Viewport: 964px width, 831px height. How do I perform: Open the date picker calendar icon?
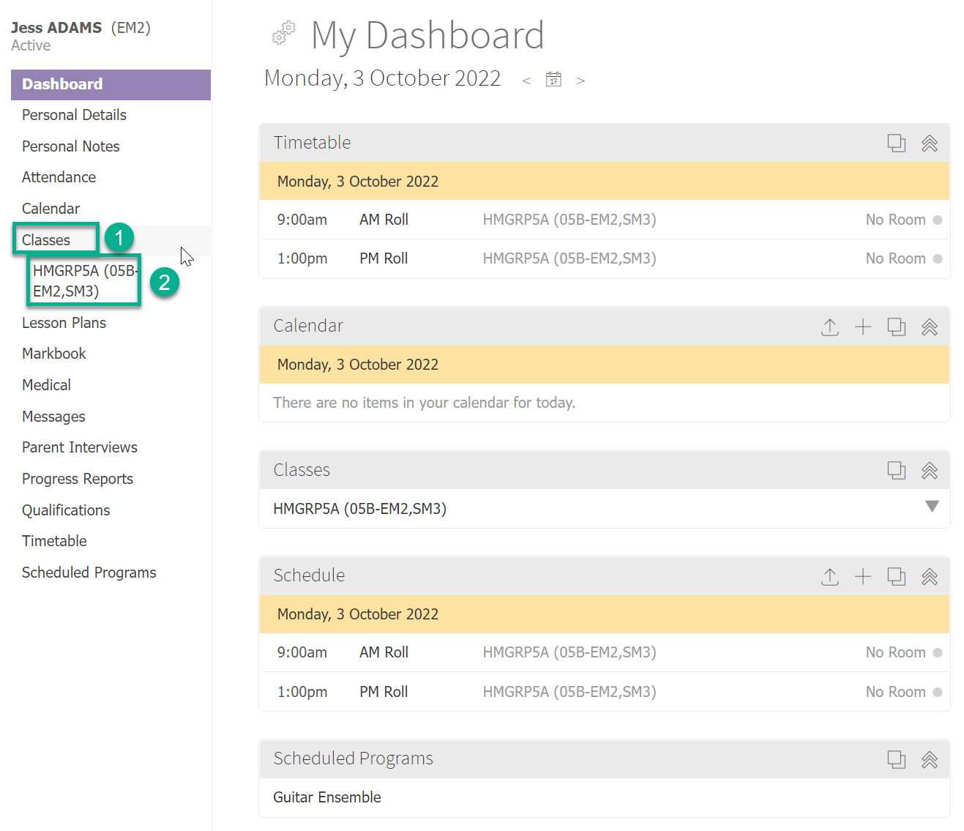(x=553, y=79)
